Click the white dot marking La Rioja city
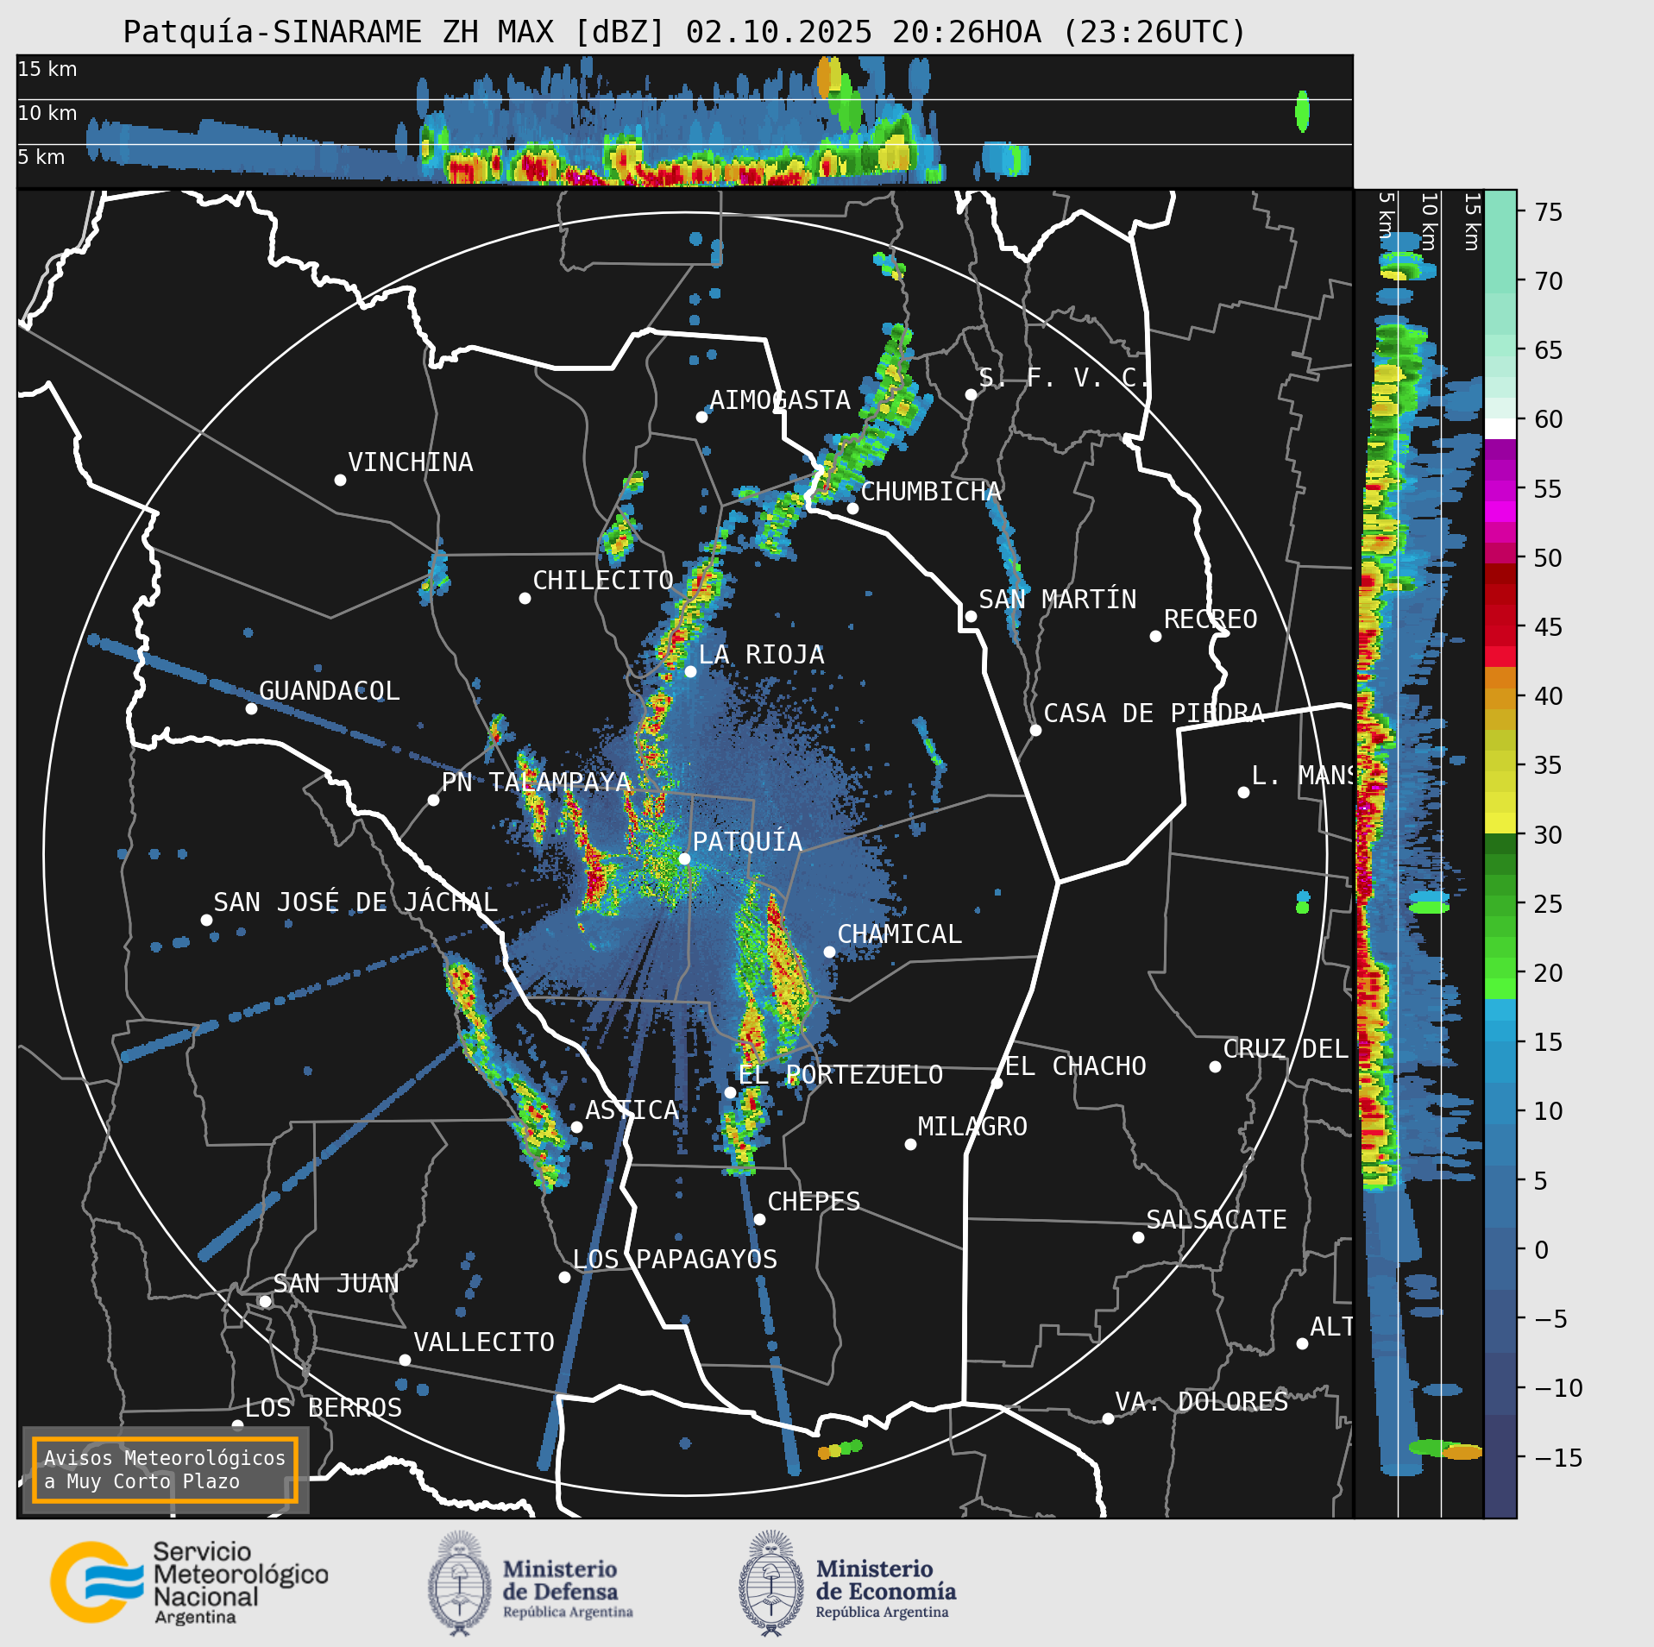This screenshot has width=1654, height=1647. click(x=690, y=671)
